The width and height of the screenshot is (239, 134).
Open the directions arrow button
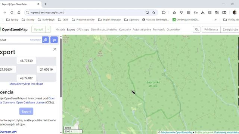54,40
